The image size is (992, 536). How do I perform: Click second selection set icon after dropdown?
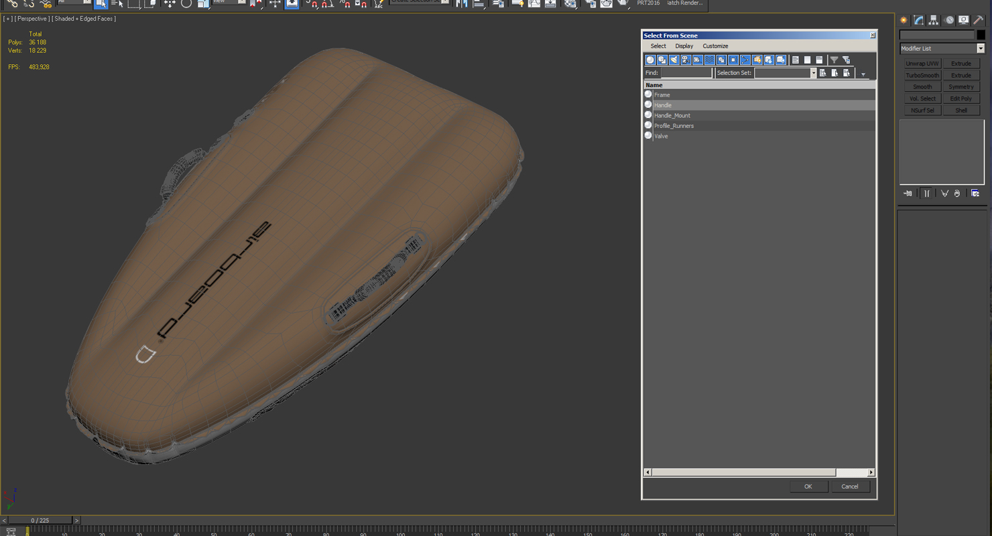[x=835, y=73]
